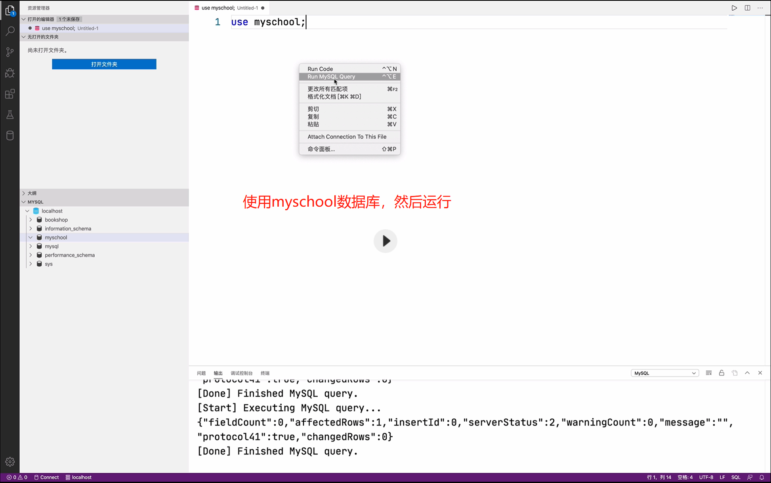The image size is (771, 483).
Task: Select Attach Connection To This File
Action: [350, 137]
